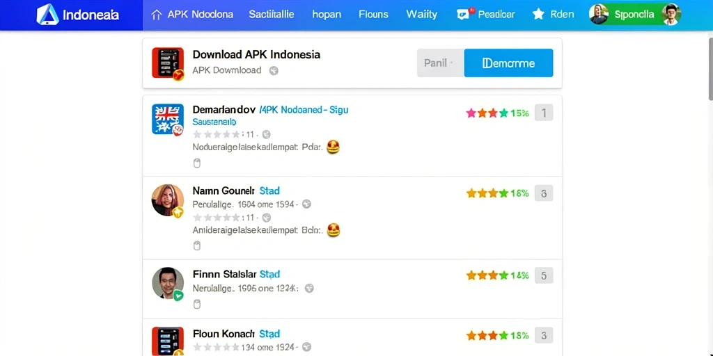
Task: Click the Indoneaia site logo icon
Action: pos(48,15)
